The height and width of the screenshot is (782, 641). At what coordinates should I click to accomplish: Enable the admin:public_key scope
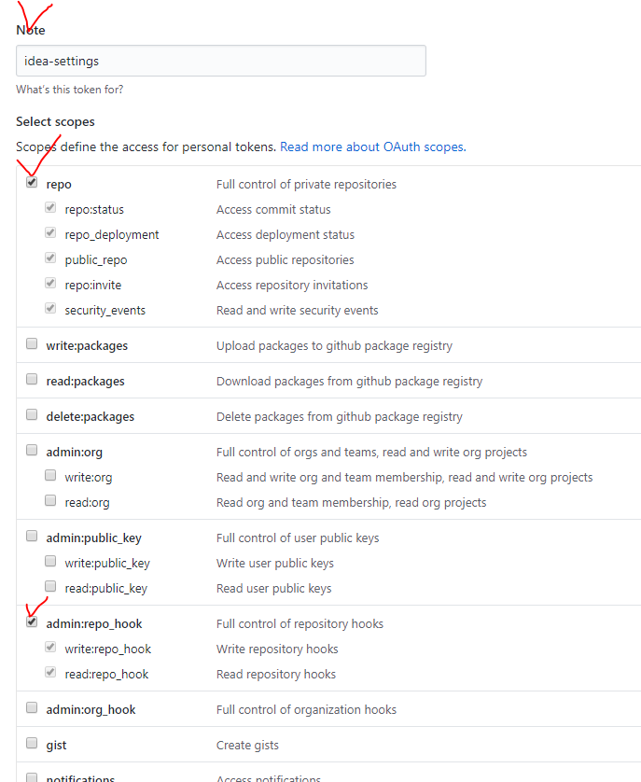32,536
